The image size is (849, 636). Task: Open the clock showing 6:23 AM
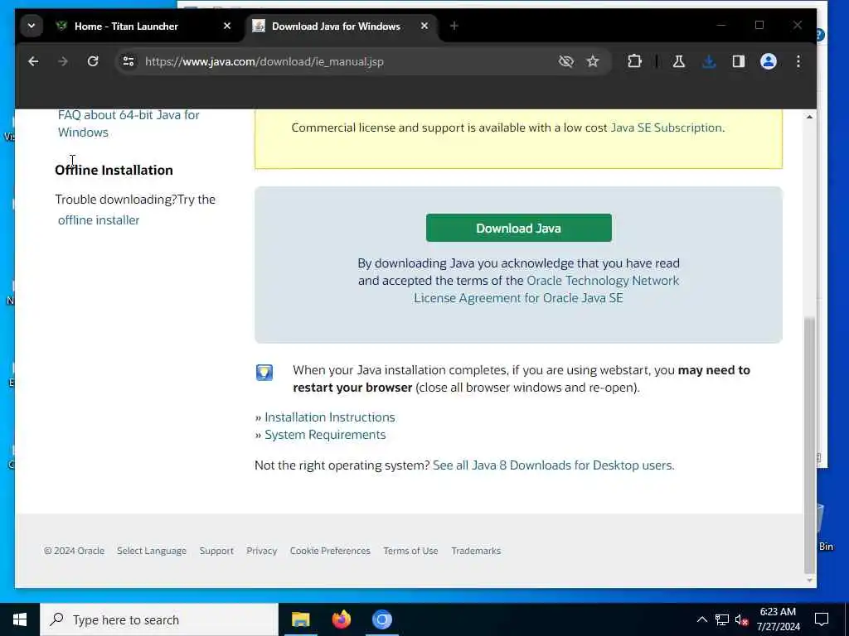pyautogui.click(x=778, y=619)
